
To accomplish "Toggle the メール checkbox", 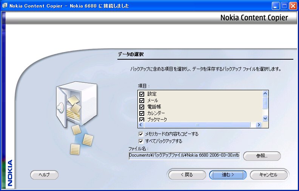I will click(142, 100).
